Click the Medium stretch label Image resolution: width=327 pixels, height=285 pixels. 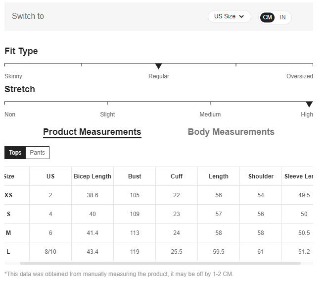(x=210, y=114)
